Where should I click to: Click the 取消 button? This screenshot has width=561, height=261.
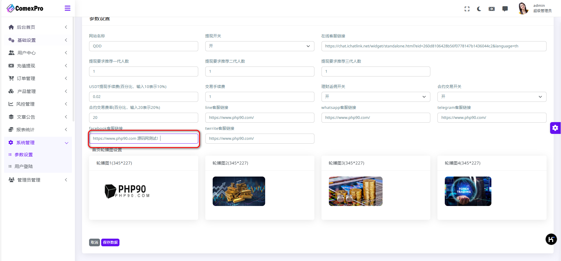[94, 242]
